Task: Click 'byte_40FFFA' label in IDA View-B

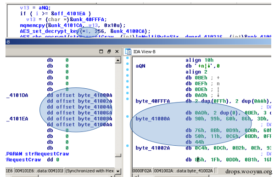Action: [x=153, y=101]
